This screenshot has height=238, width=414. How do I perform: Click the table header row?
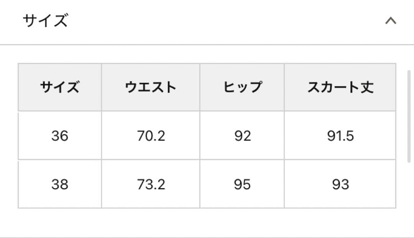[x=207, y=87]
